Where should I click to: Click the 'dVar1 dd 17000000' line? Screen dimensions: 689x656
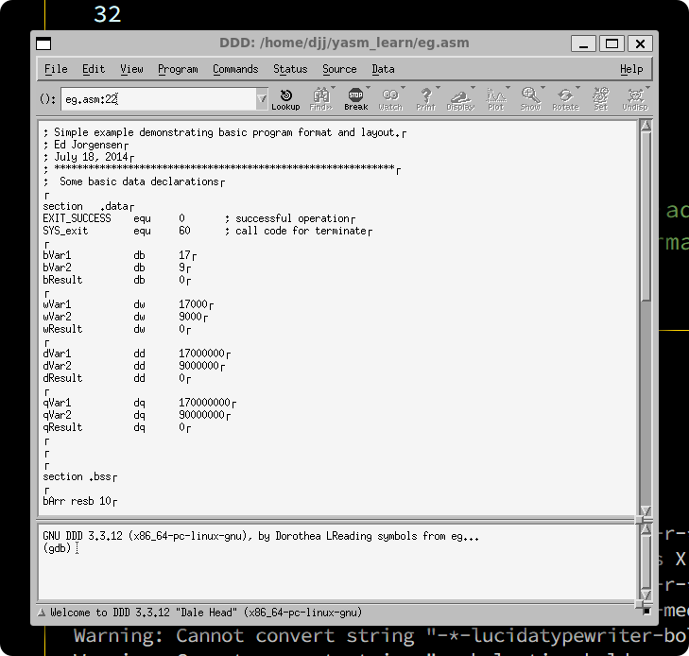click(x=137, y=354)
